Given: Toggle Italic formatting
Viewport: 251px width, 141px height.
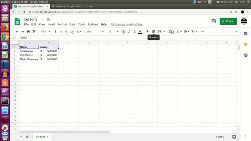Looking at the screenshot, I should pyautogui.click(x=129, y=32).
